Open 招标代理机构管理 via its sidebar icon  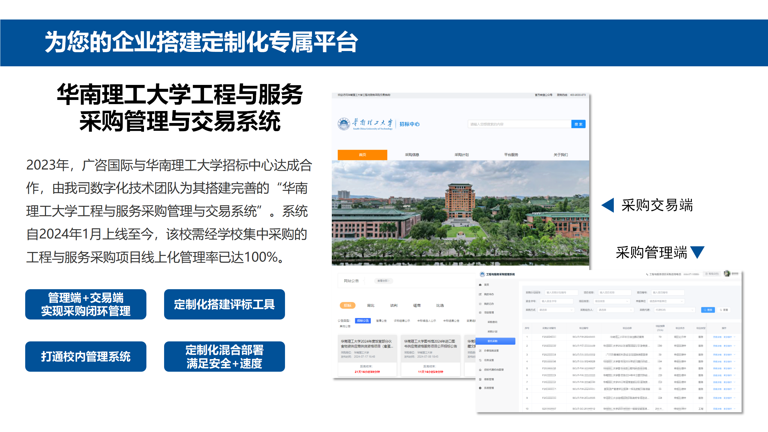pyautogui.click(x=480, y=370)
